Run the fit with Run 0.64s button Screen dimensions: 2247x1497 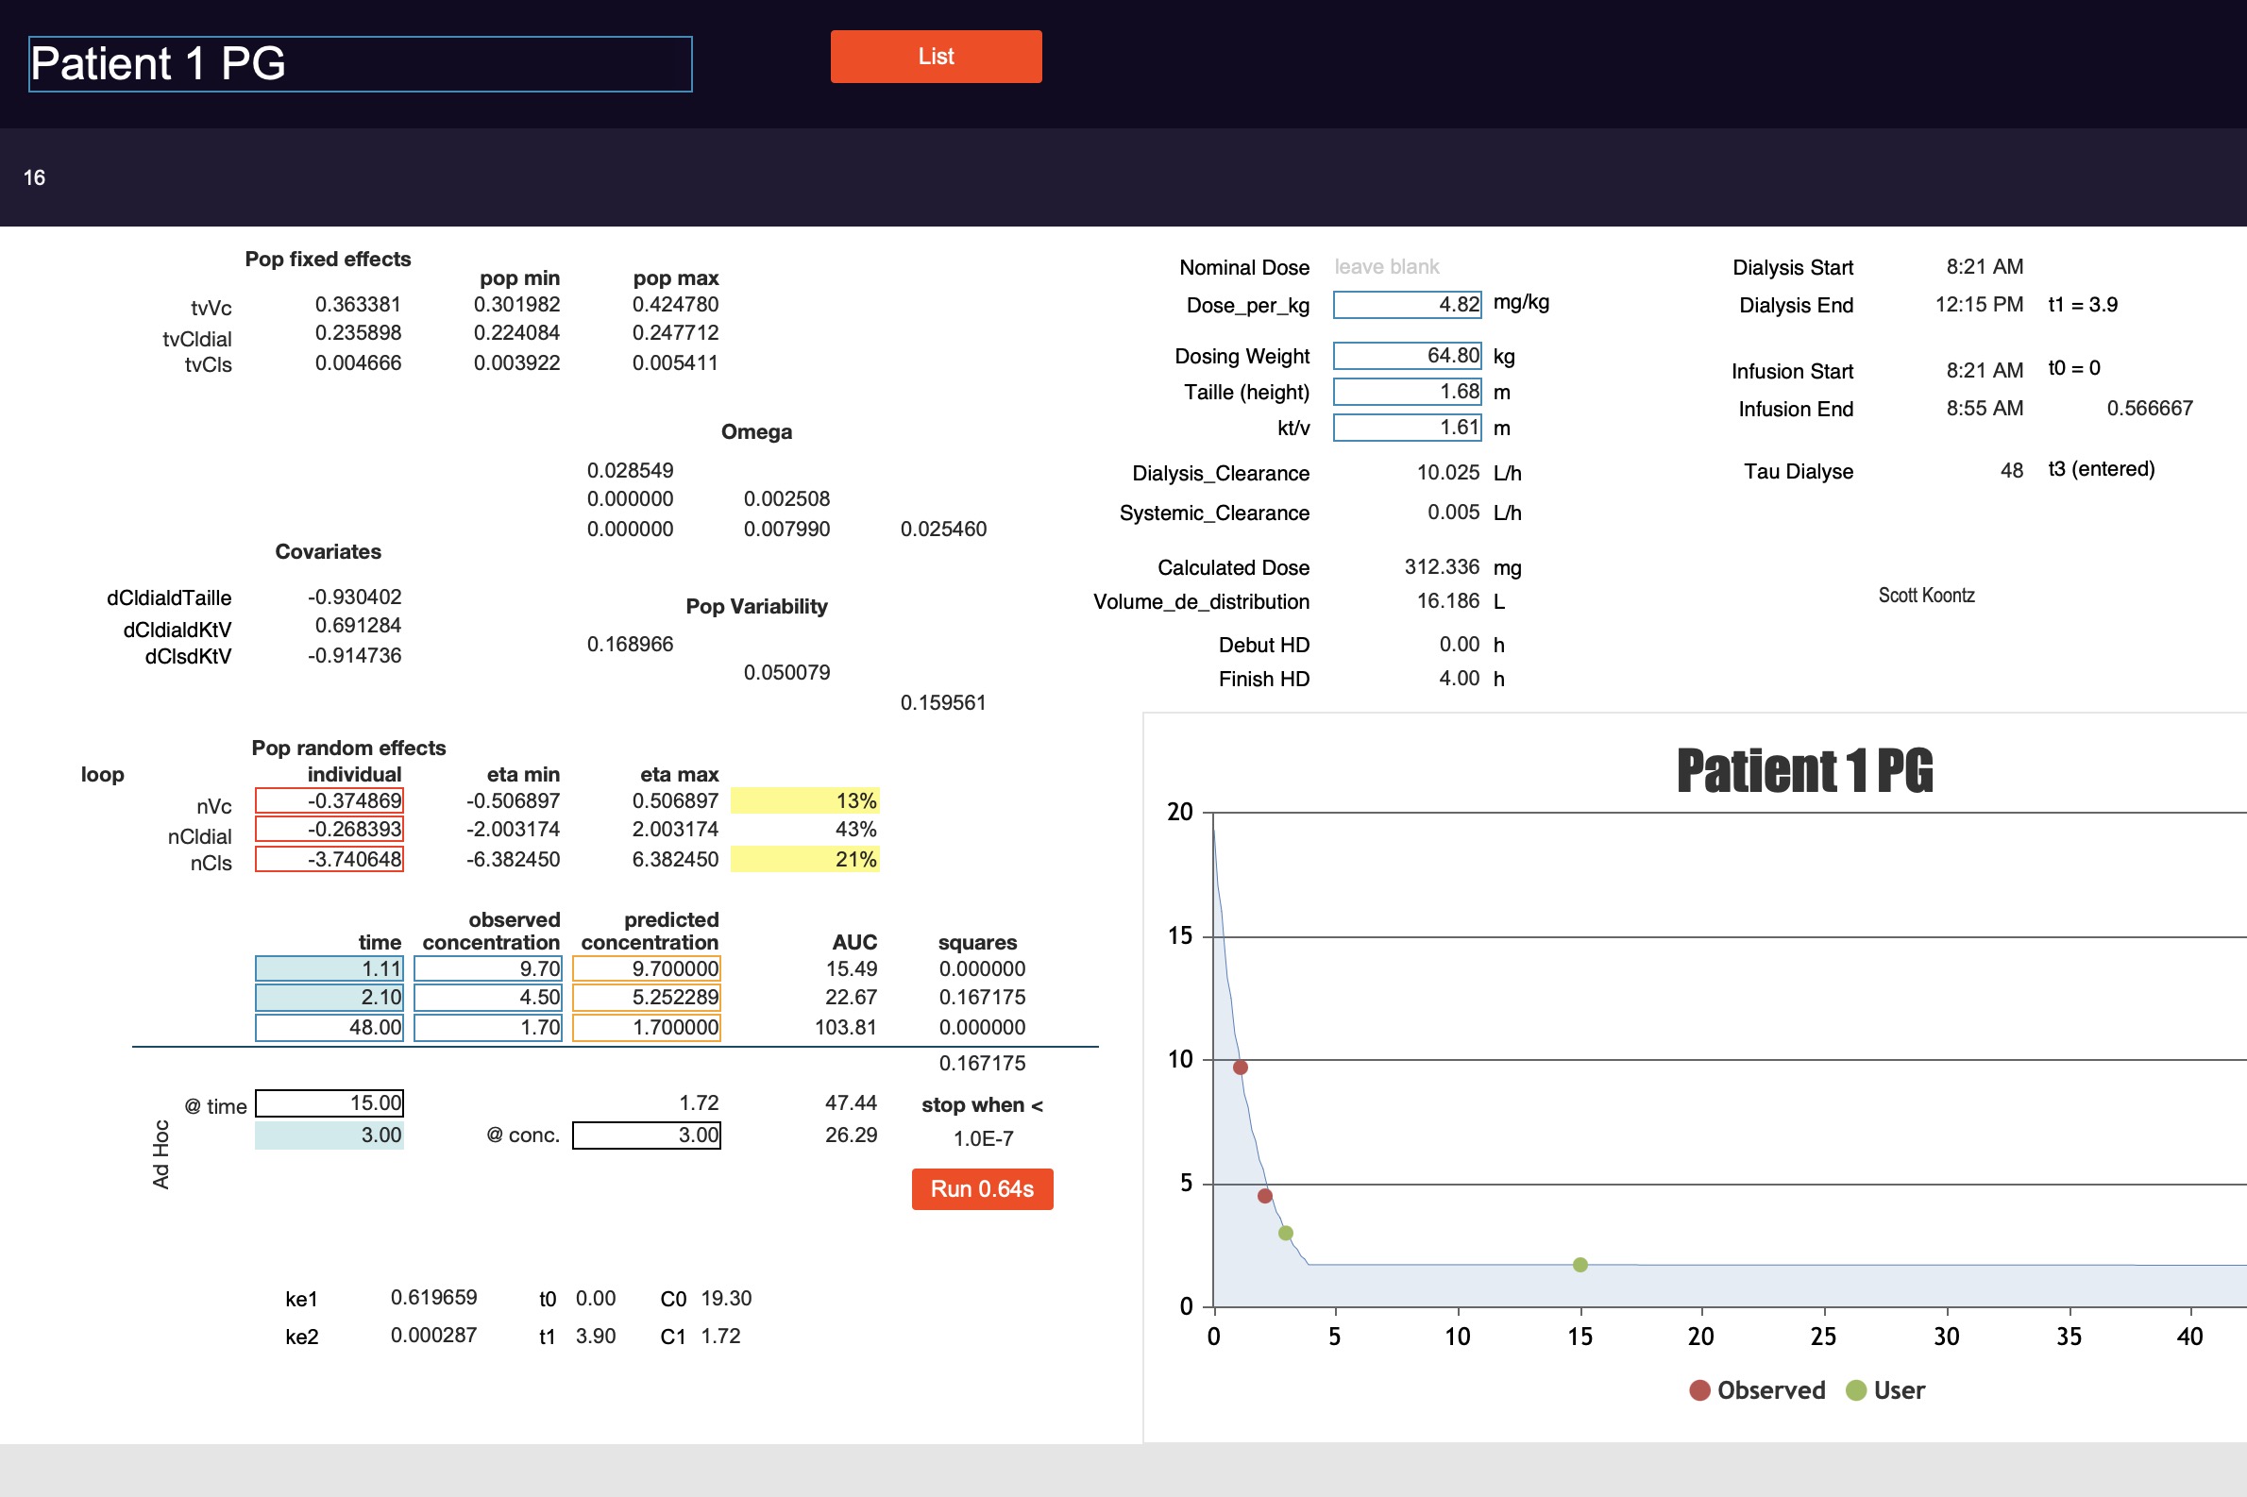(982, 1188)
